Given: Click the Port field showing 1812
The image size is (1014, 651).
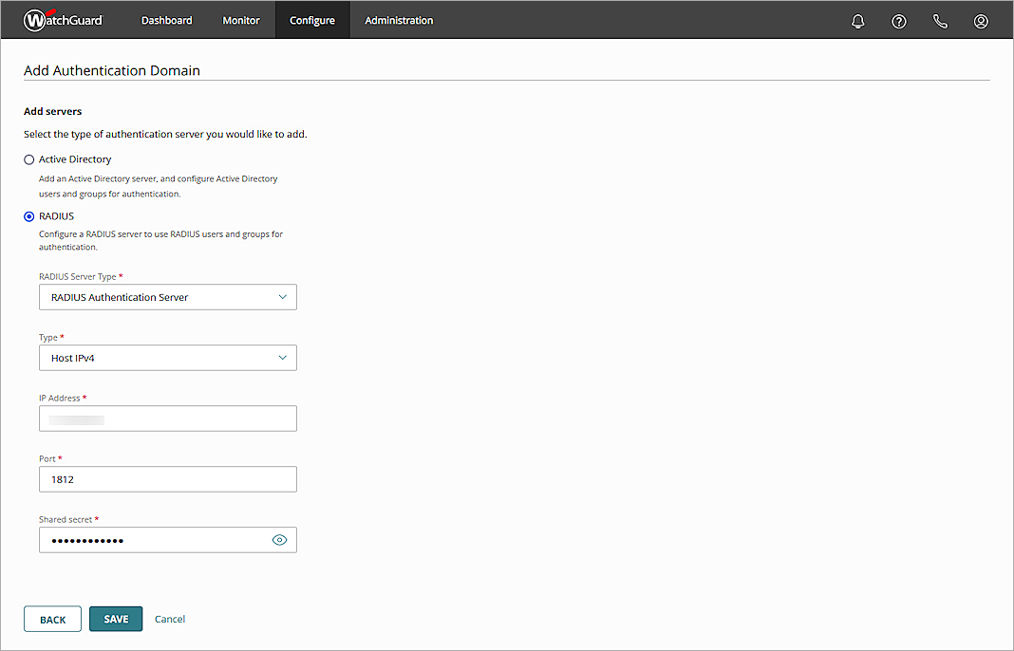Looking at the screenshot, I should (x=167, y=479).
